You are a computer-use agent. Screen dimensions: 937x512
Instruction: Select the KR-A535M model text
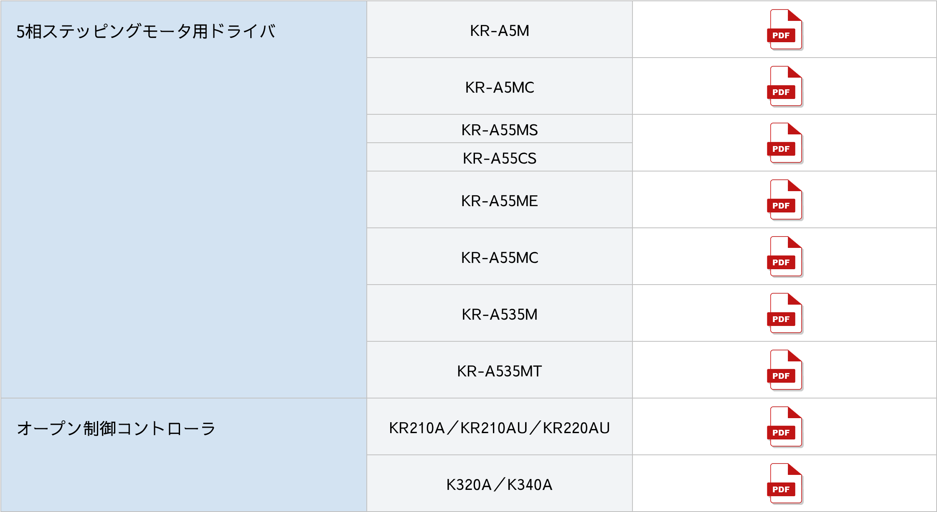499,315
